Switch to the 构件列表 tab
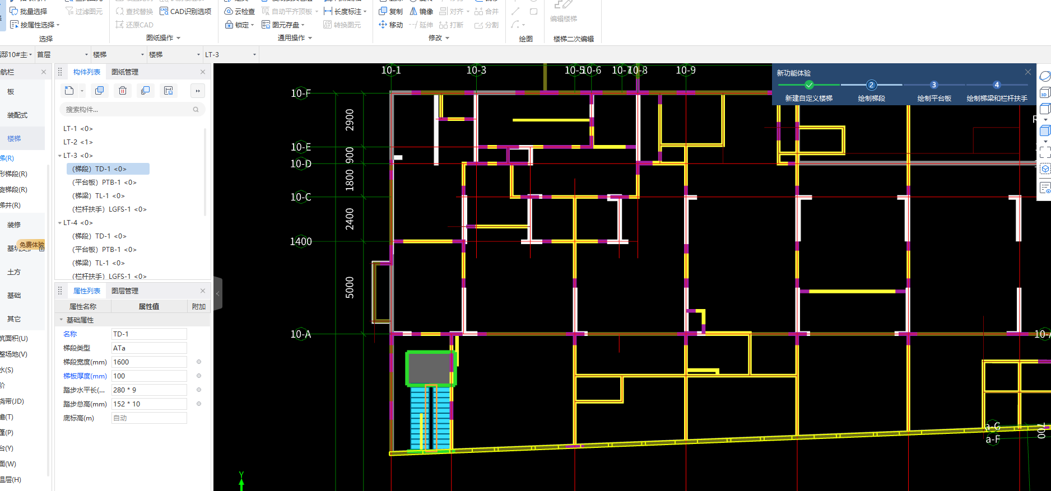Screen dimensions: 1051x491 point(87,72)
